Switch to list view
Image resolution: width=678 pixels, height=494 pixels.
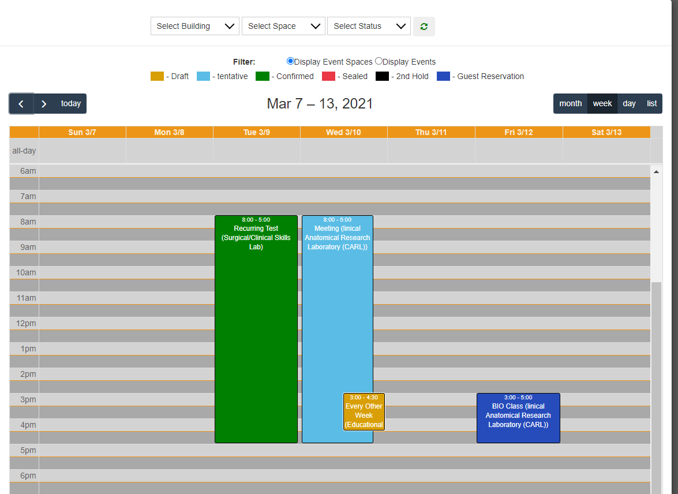point(651,103)
